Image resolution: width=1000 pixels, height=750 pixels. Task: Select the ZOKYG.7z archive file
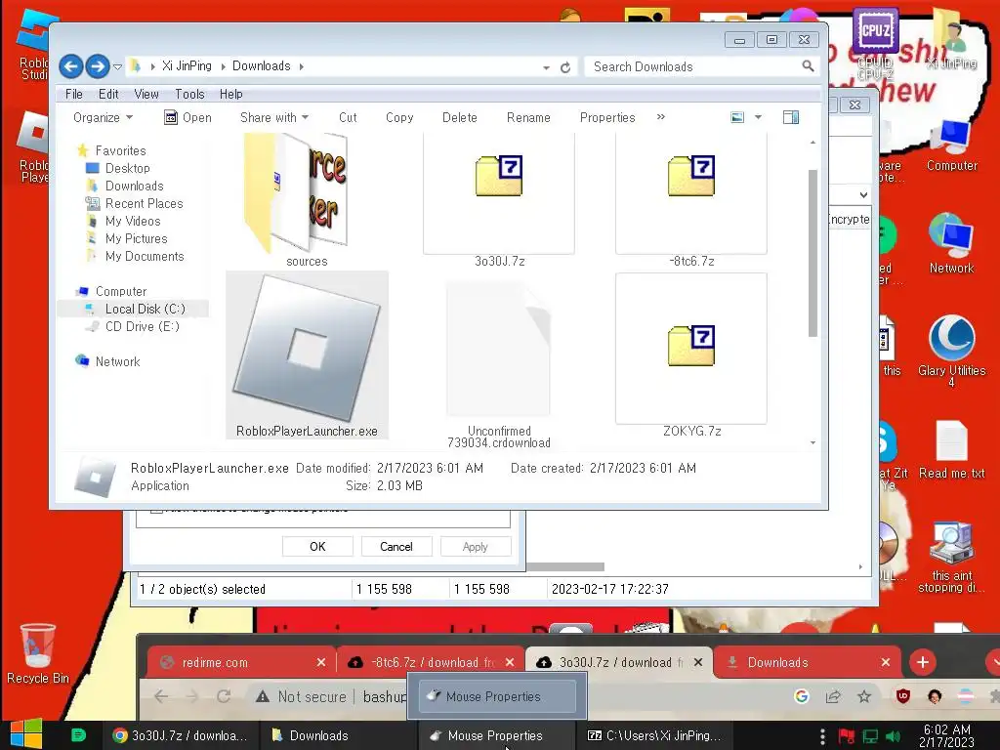[x=691, y=355]
